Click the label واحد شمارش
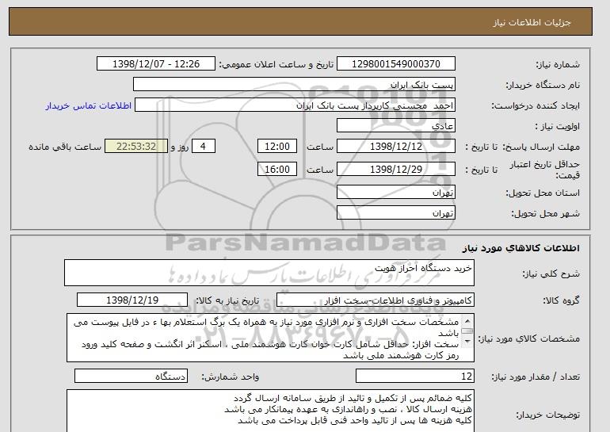 (231, 377)
